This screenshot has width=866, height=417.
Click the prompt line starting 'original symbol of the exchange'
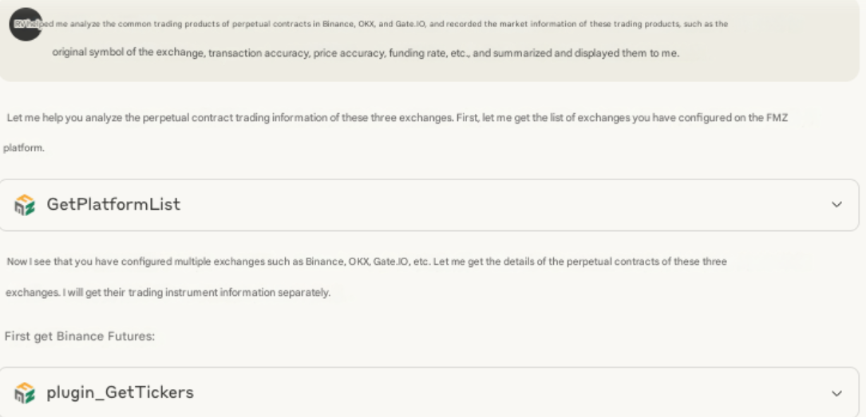point(366,54)
